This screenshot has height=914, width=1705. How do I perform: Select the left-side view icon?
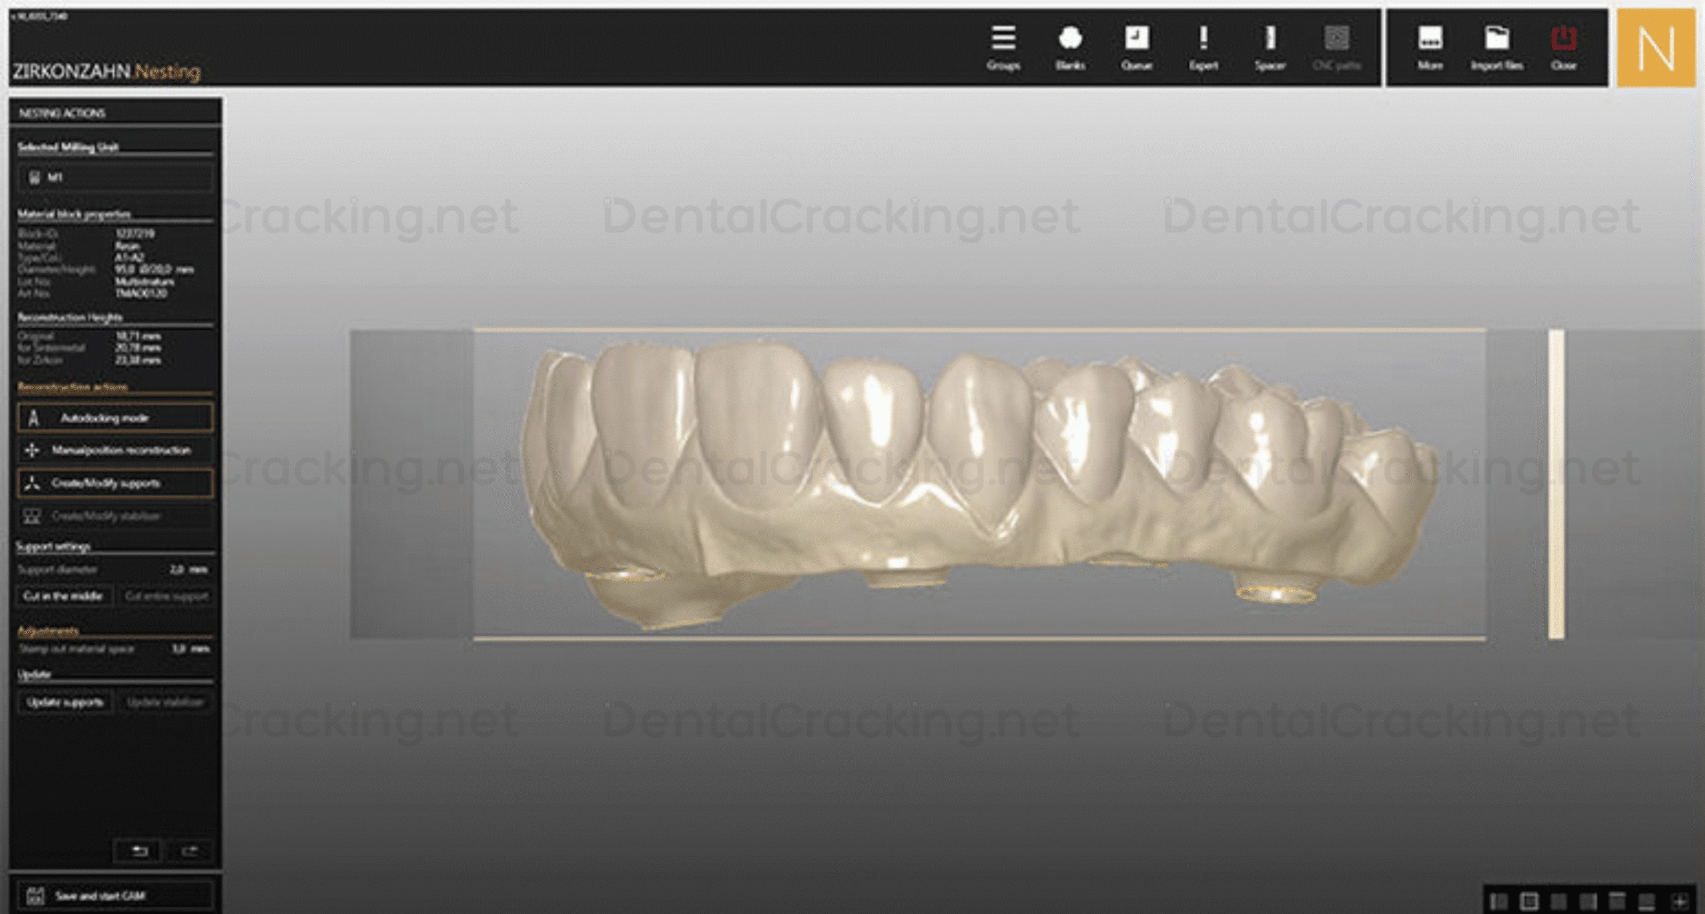(x=1499, y=901)
